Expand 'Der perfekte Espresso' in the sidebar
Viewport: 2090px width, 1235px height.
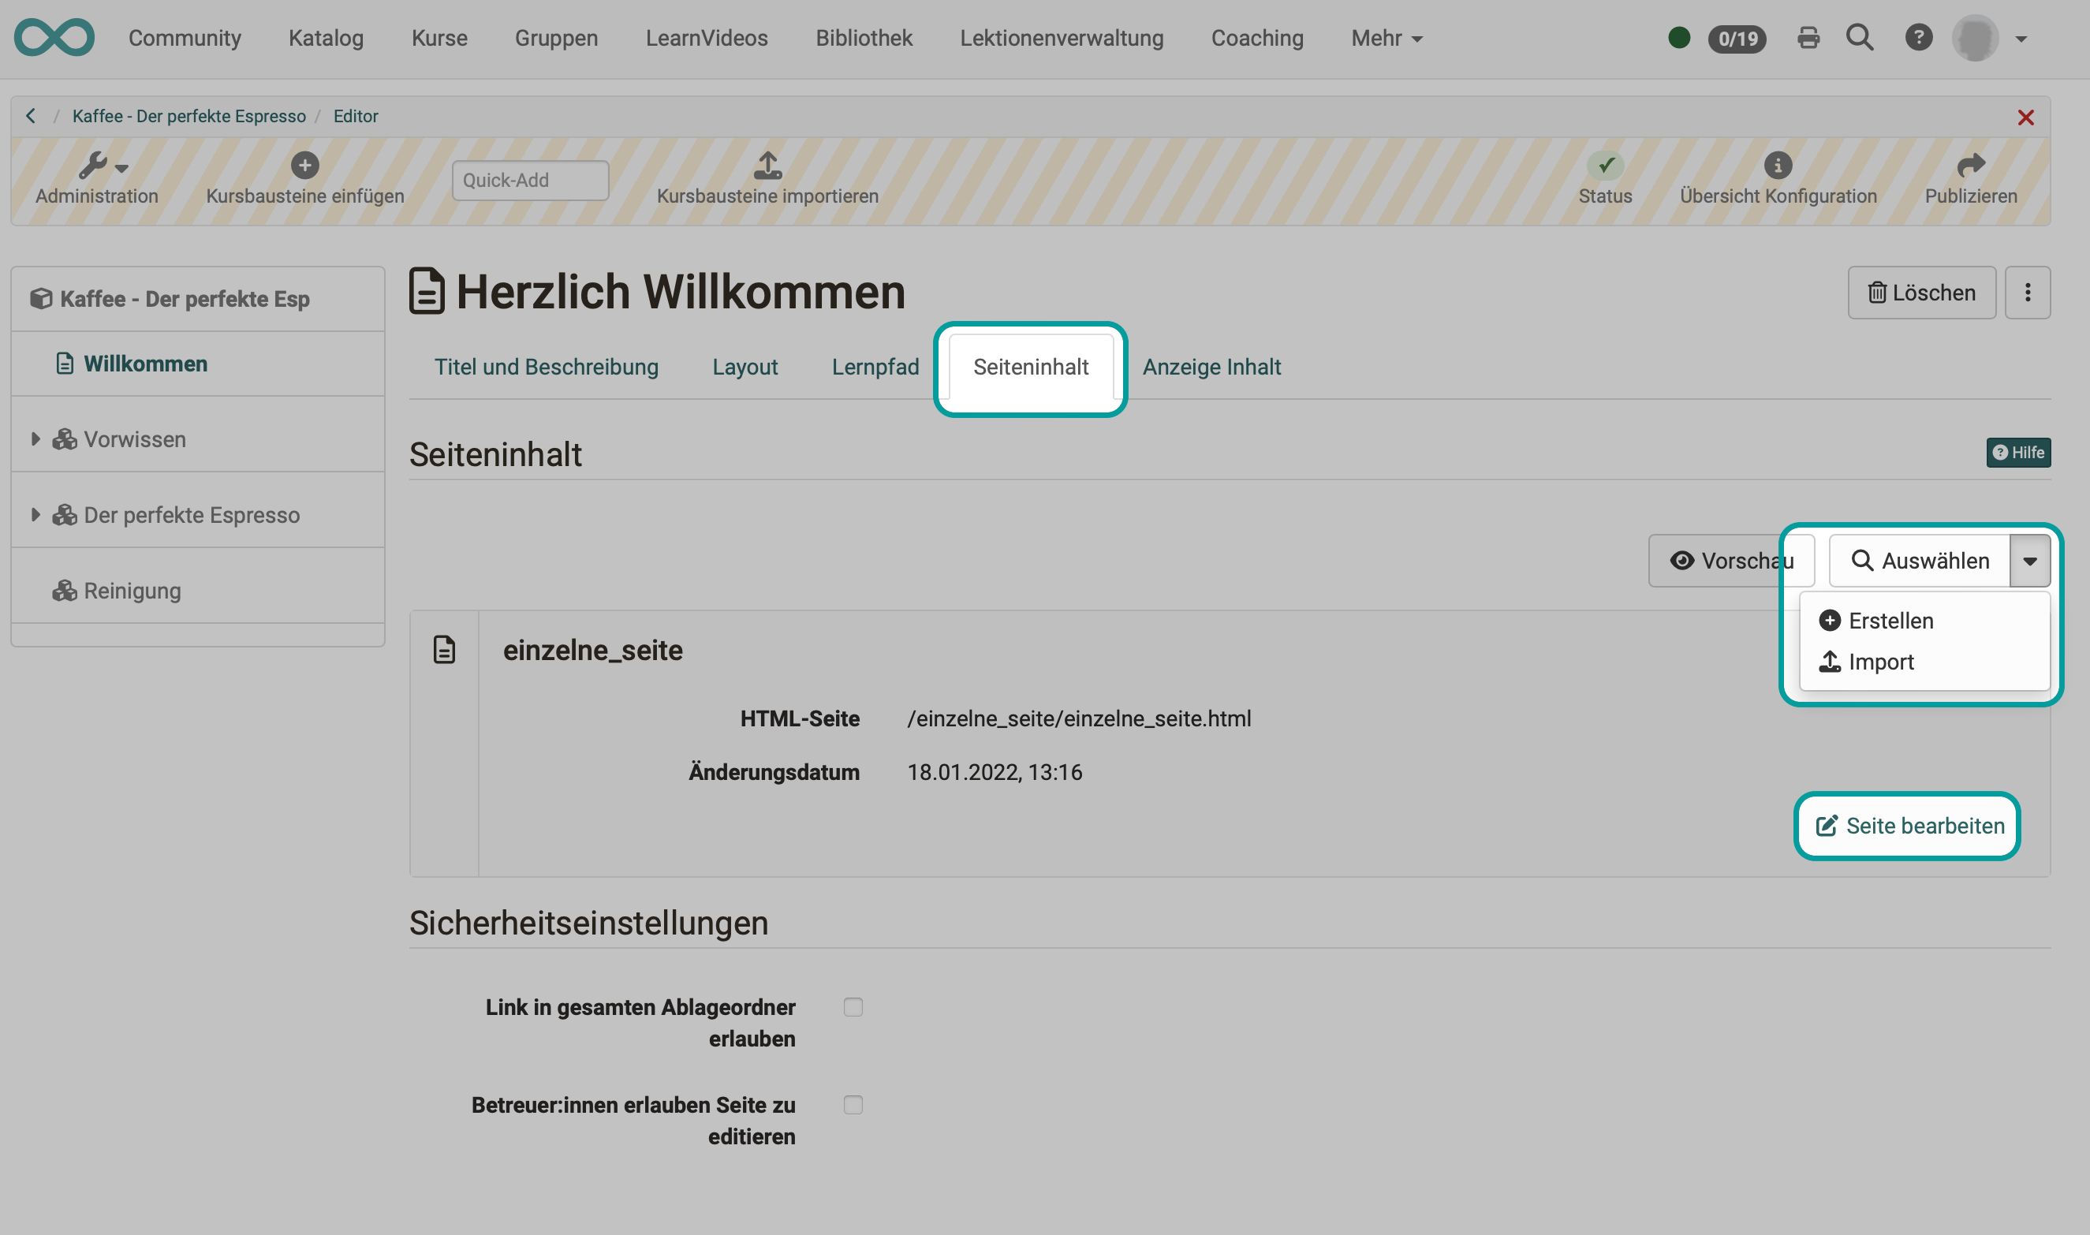35,514
